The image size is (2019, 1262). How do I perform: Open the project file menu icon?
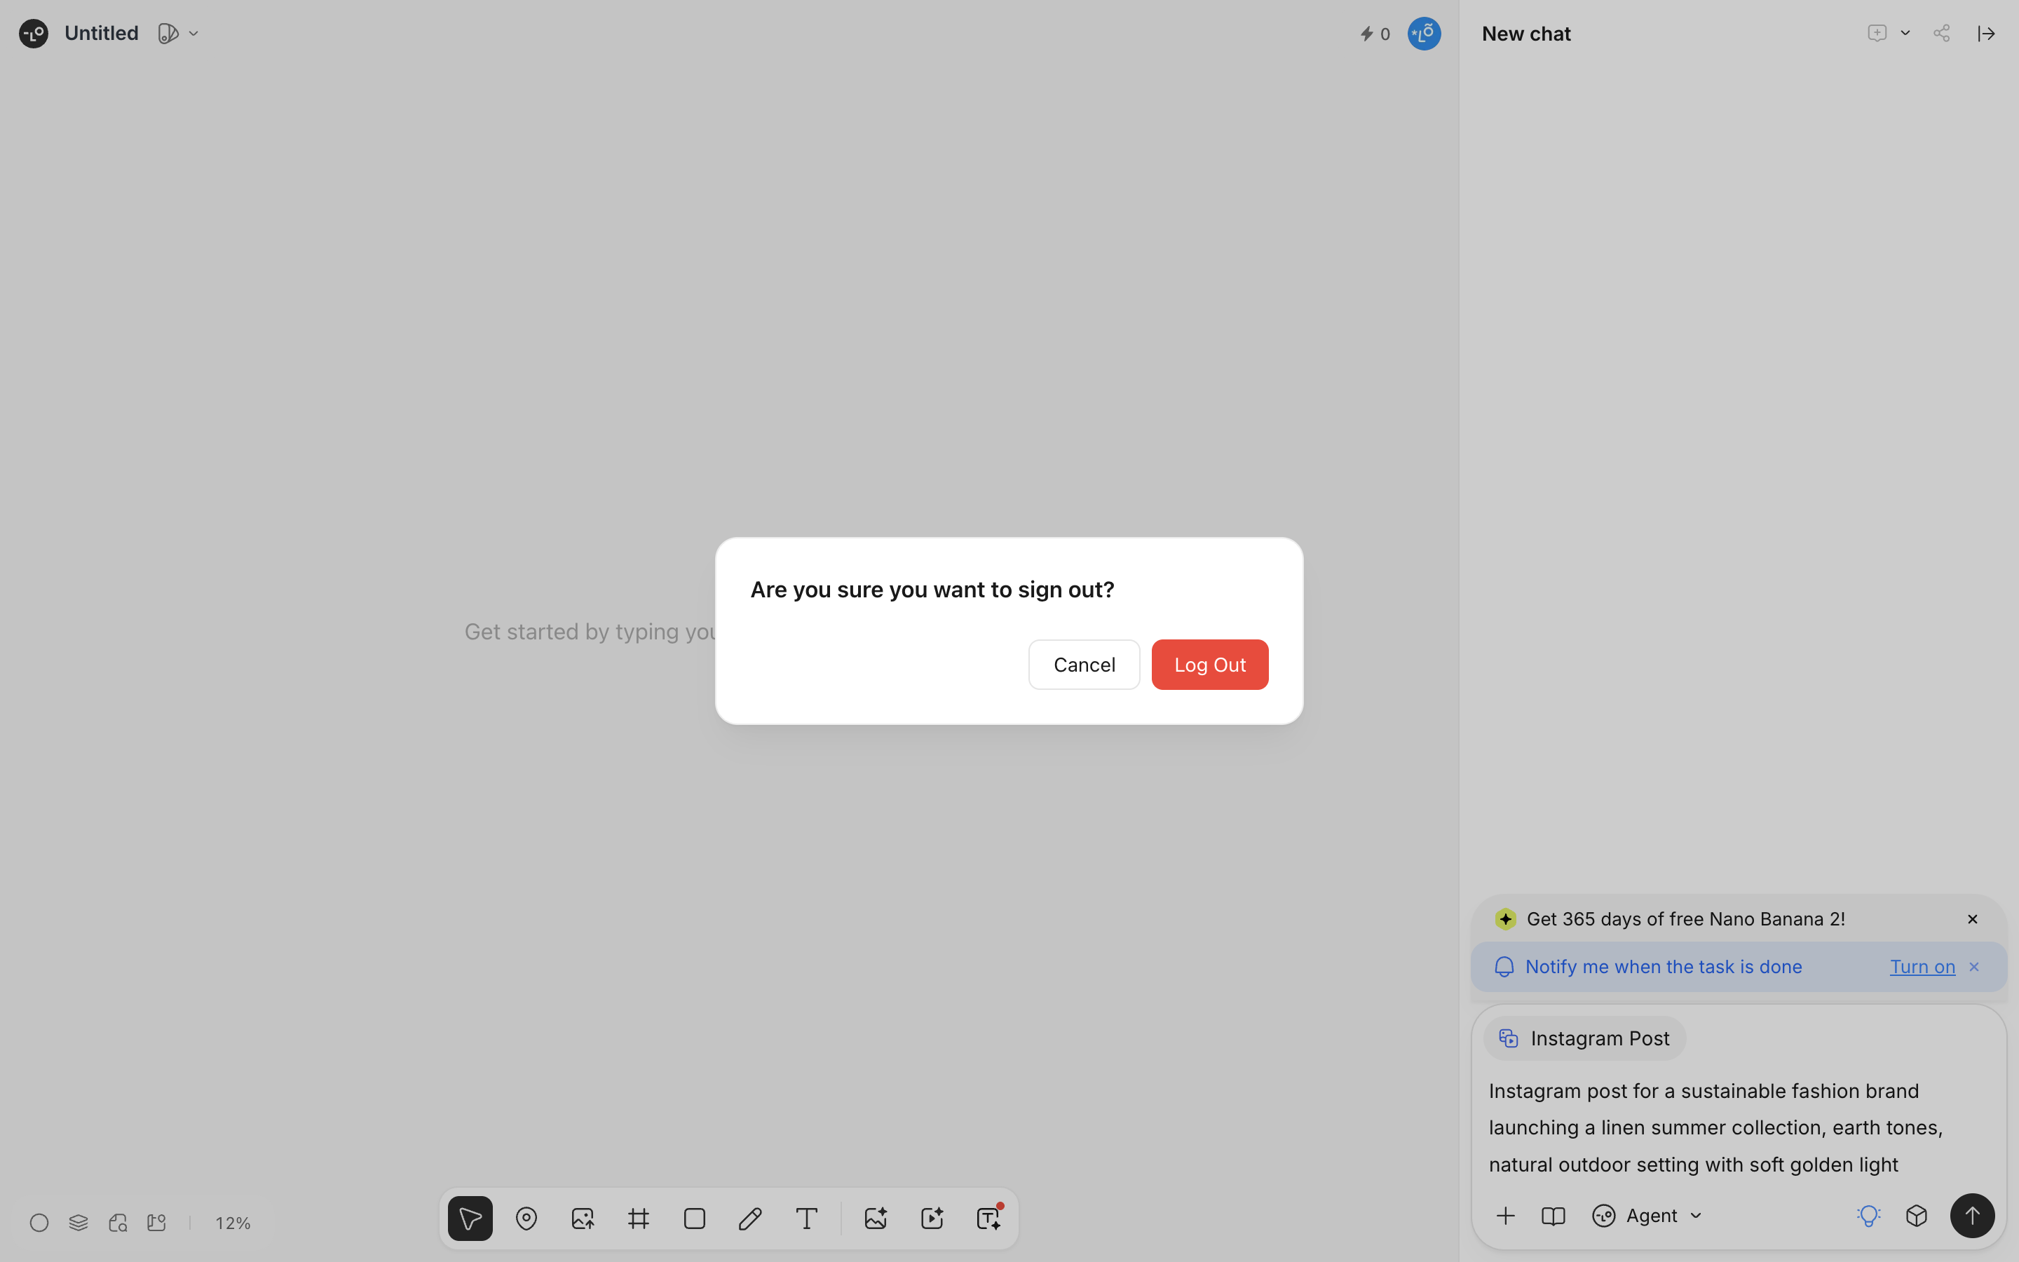point(168,34)
